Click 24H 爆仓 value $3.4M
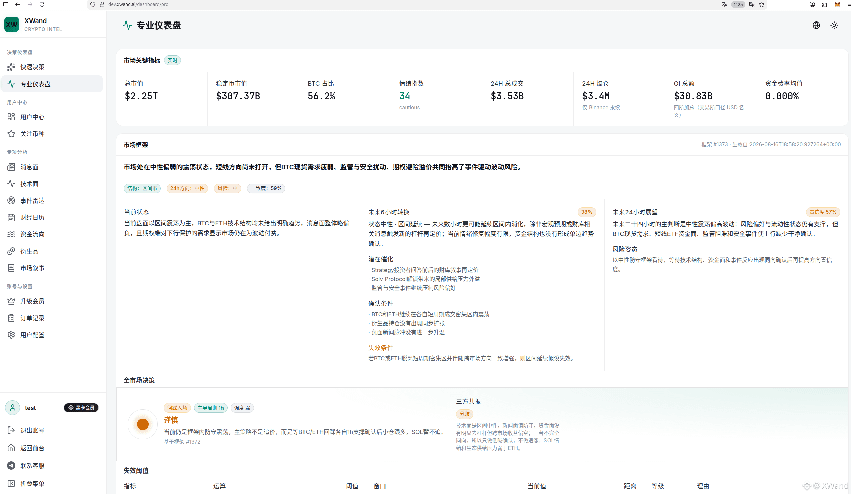Screen dimensions: 851x494 pyautogui.click(x=596, y=96)
